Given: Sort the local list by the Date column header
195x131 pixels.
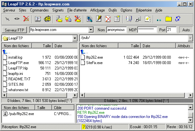Looking at the screenshot, I should [x=65, y=46].
